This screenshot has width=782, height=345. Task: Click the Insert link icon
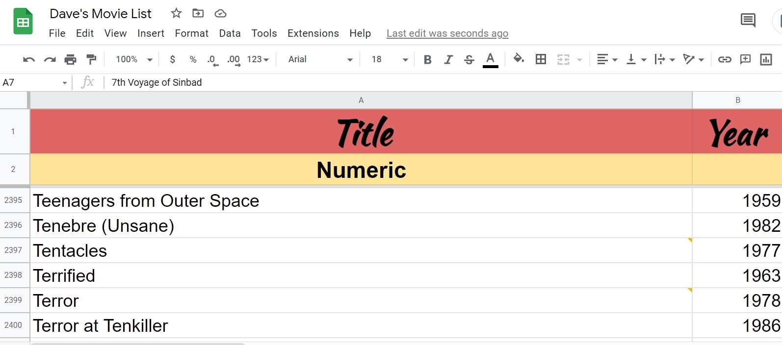click(x=725, y=59)
